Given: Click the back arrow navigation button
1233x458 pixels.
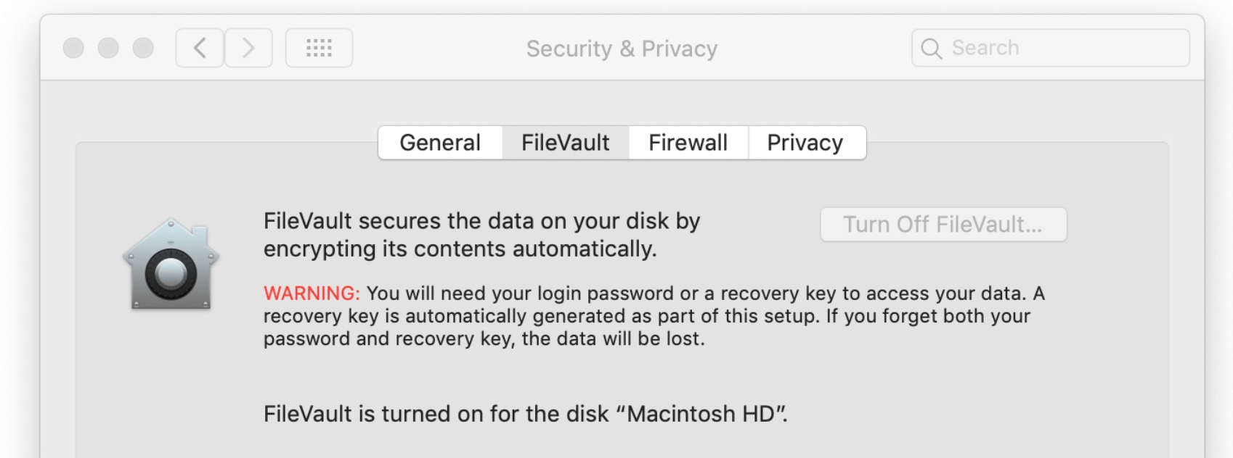Looking at the screenshot, I should coord(200,48).
